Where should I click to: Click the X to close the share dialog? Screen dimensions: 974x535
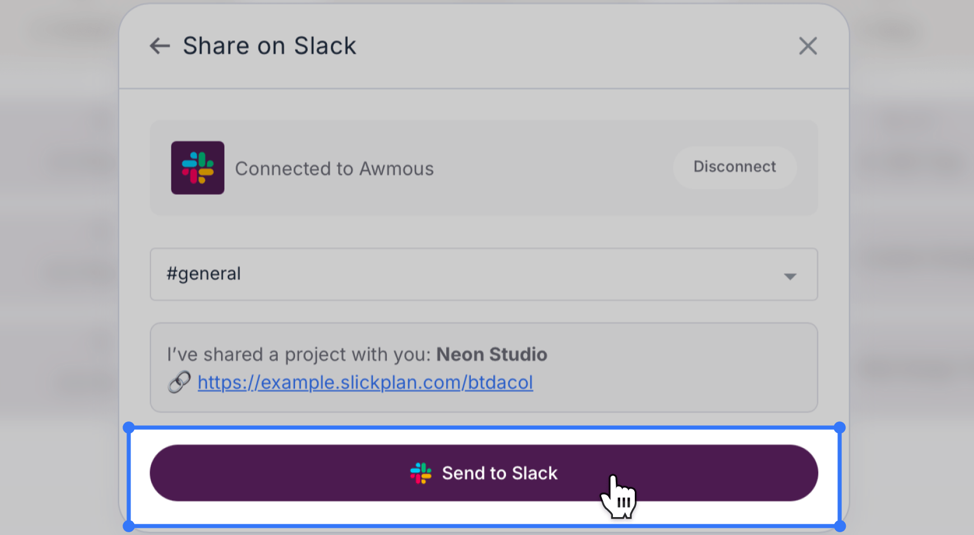pos(808,46)
